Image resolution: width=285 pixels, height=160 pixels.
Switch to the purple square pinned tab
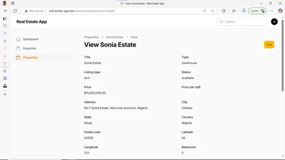(x=5, y=78)
